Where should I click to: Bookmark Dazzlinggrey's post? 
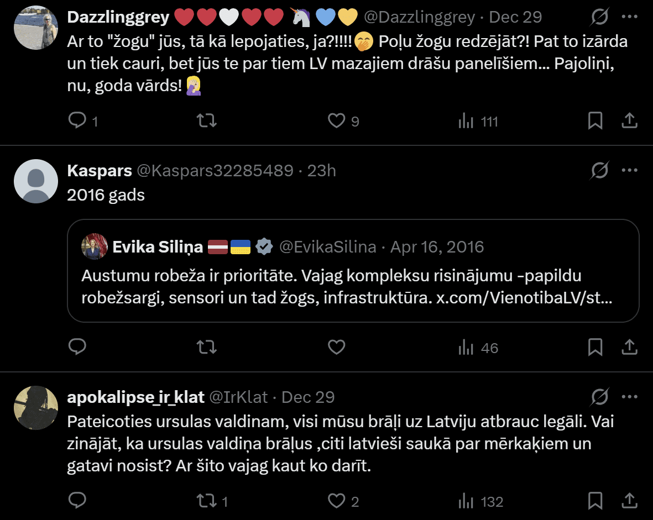point(595,120)
